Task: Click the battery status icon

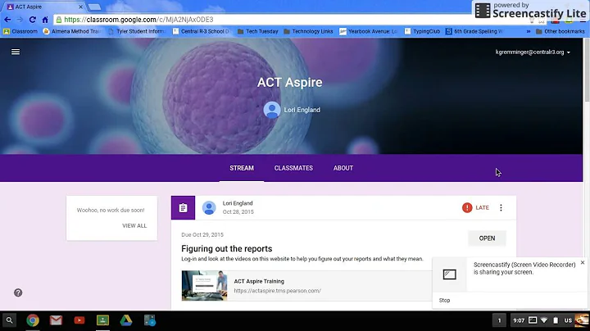Action: click(556, 320)
